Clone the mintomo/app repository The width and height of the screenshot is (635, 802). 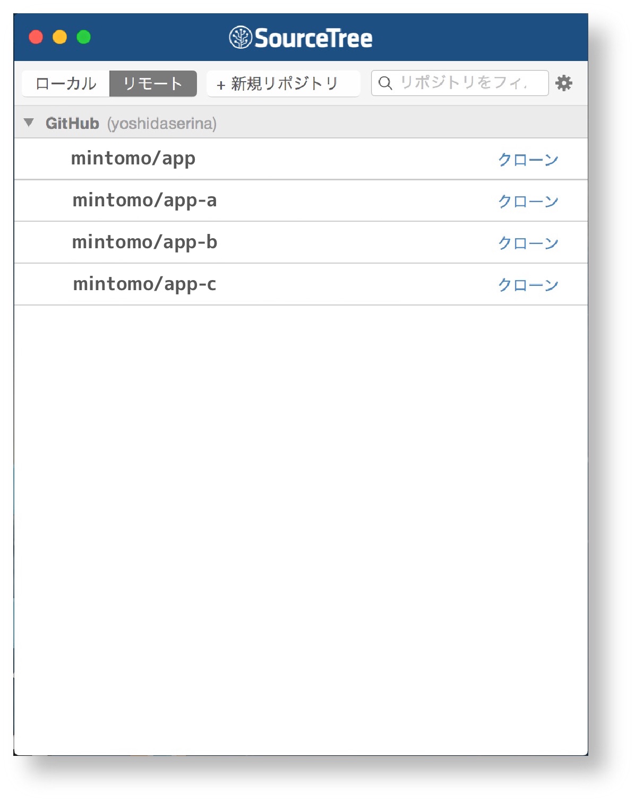pyautogui.click(x=528, y=160)
